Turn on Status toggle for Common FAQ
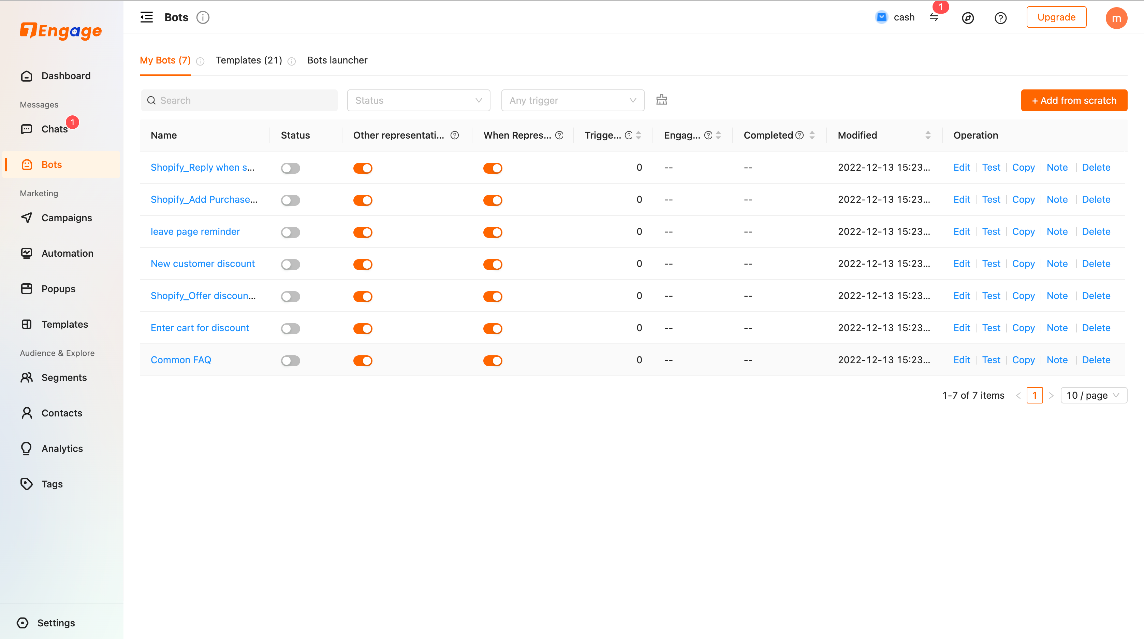This screenshot has height=639, width=1144. click(291, 360)
